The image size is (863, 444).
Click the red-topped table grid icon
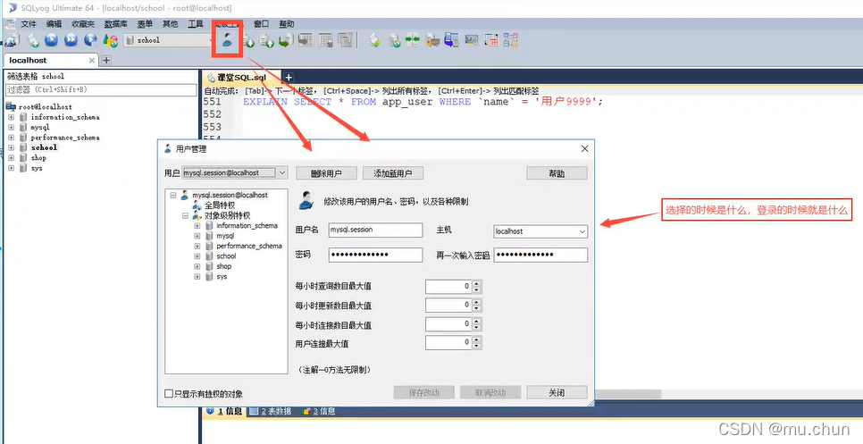[x=491, y=39]
